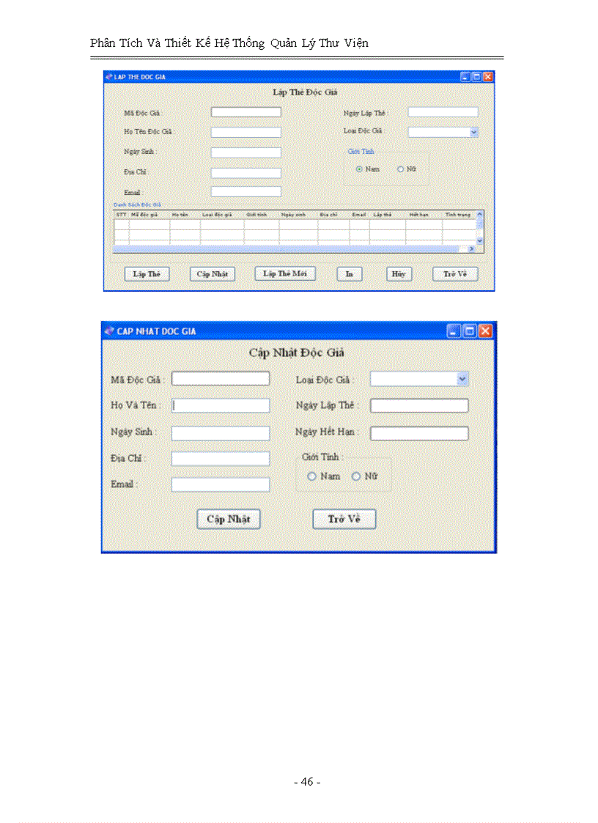Click the Hủy button to cancel
The width and height of the screenshot is (598, 823).
pos(399,273)
